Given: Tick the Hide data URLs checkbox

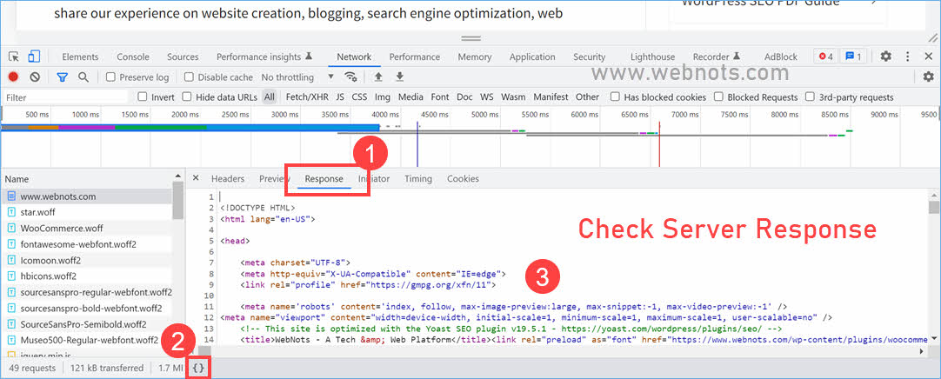Looking at the screenshot, I should [187, 97].
